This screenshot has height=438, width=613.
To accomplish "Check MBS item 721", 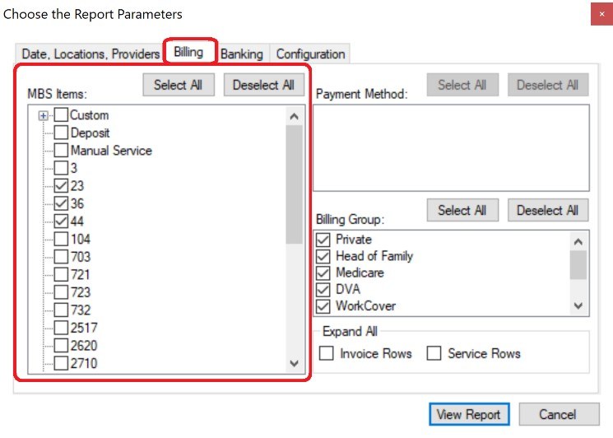I will 61,274.
